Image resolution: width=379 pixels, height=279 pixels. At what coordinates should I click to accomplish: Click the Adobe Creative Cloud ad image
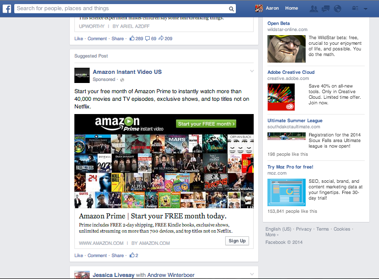(x=281, y=97)
